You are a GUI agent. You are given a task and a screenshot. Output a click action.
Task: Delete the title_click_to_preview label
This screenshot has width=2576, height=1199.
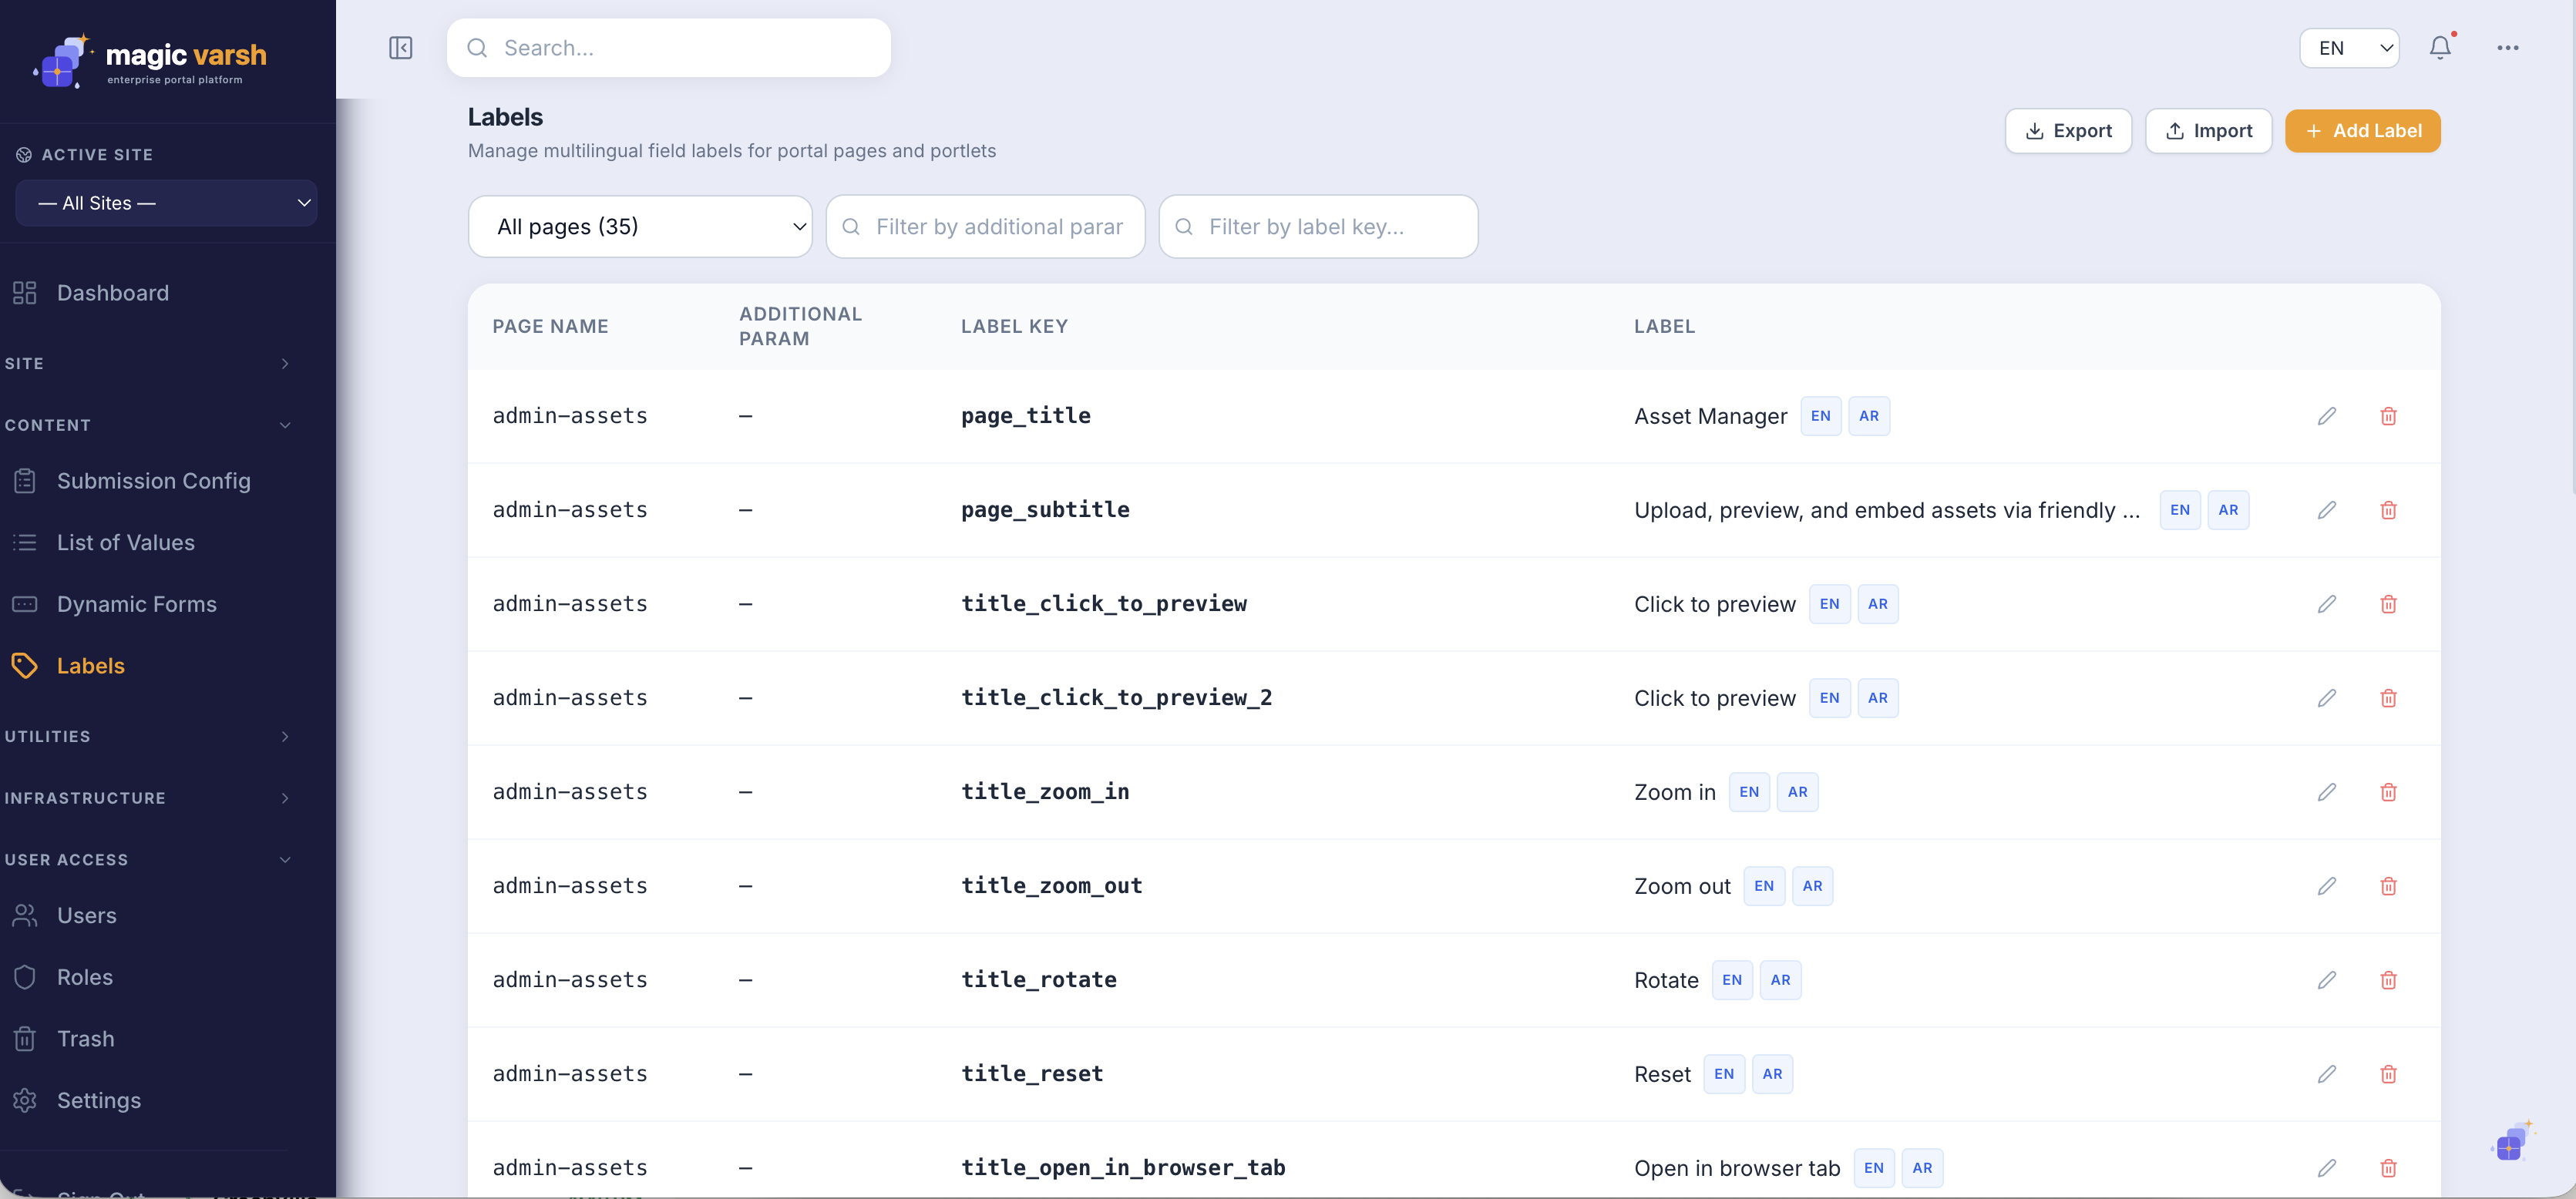tap(2388, 604)
